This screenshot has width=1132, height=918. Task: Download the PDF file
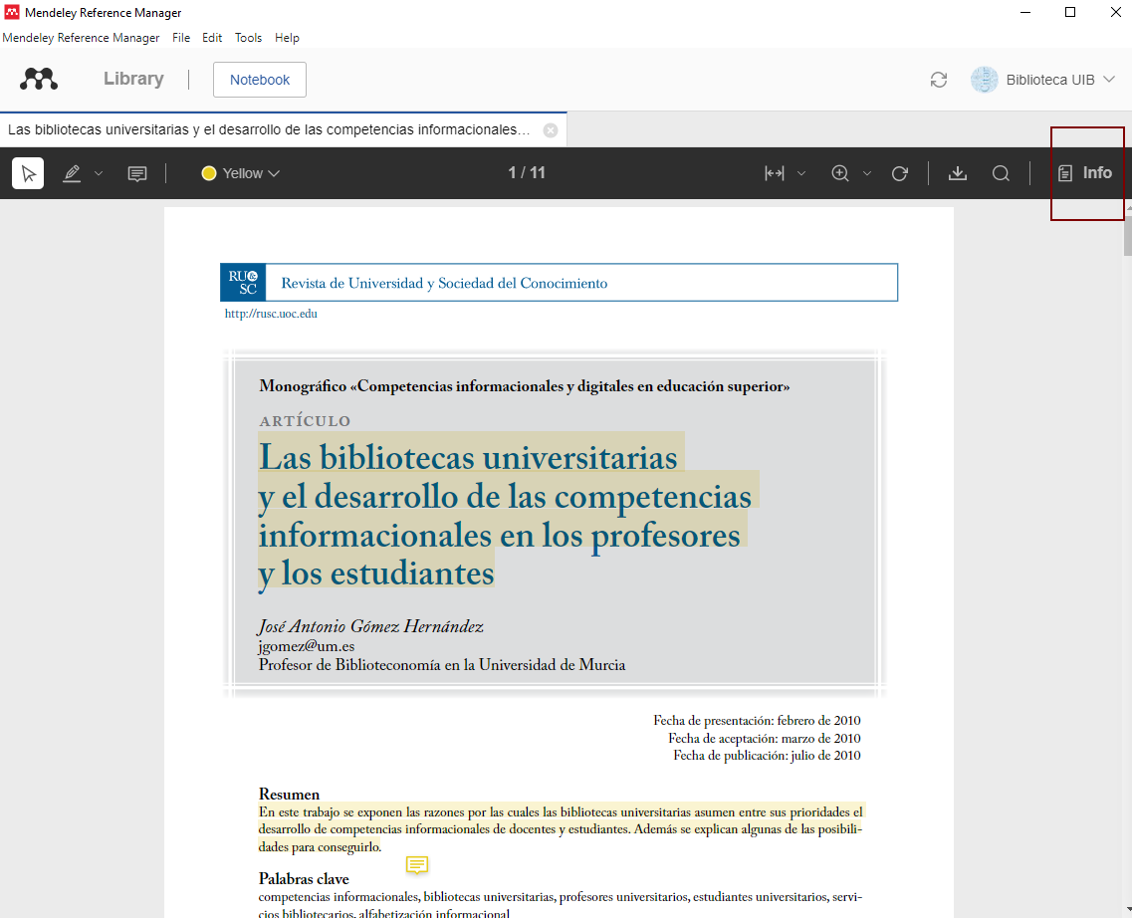pos(958,173)
